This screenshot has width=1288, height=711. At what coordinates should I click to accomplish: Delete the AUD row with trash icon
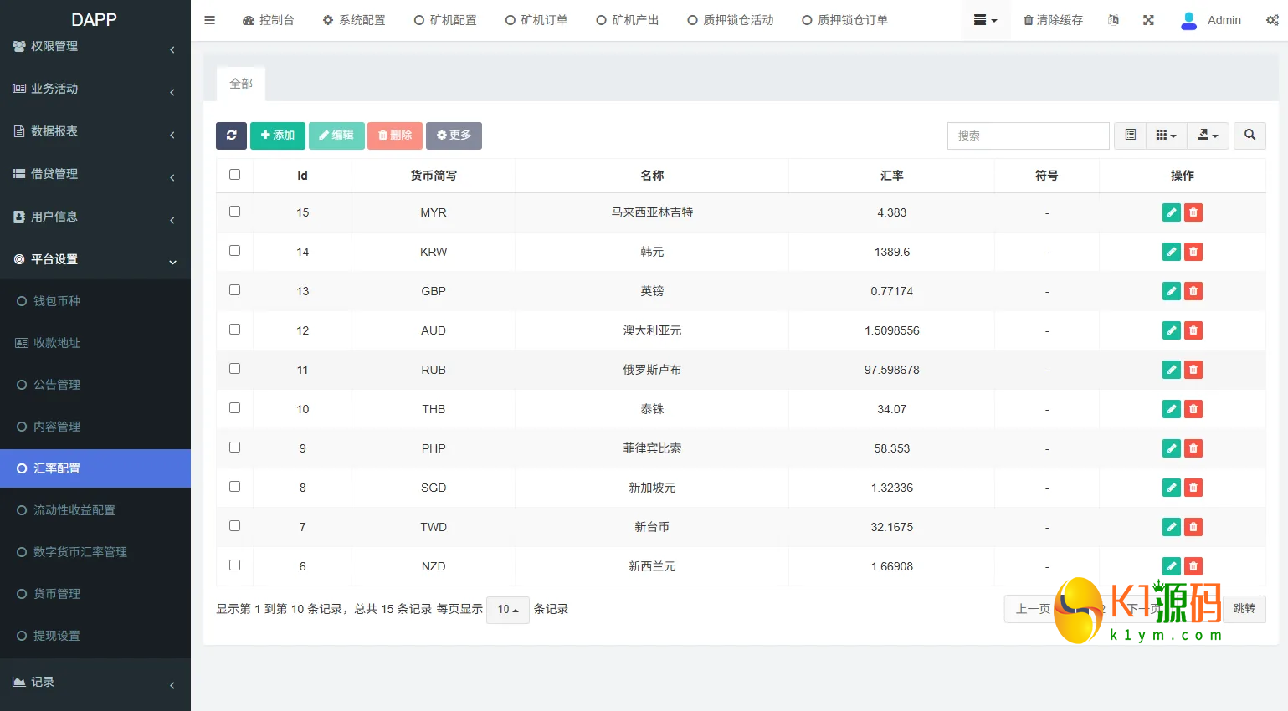tap(1193, 330)
